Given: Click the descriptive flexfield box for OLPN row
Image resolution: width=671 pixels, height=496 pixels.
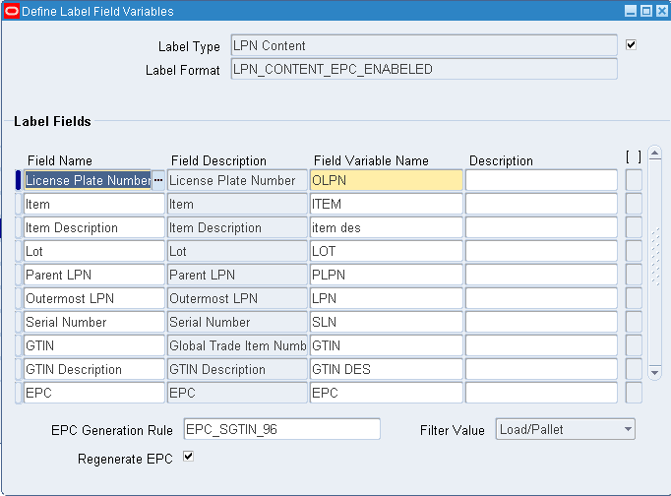Looking at the screenshot, I should (634, 181).
